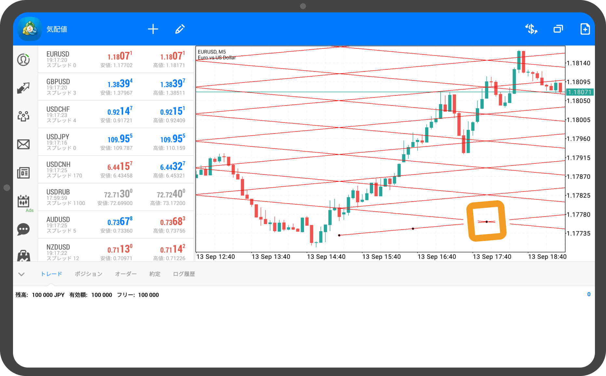The height and width of the screenshot is (376, 606).
Task: Open the chat bubble icon in the sidebar
Action: coord(23,229)
